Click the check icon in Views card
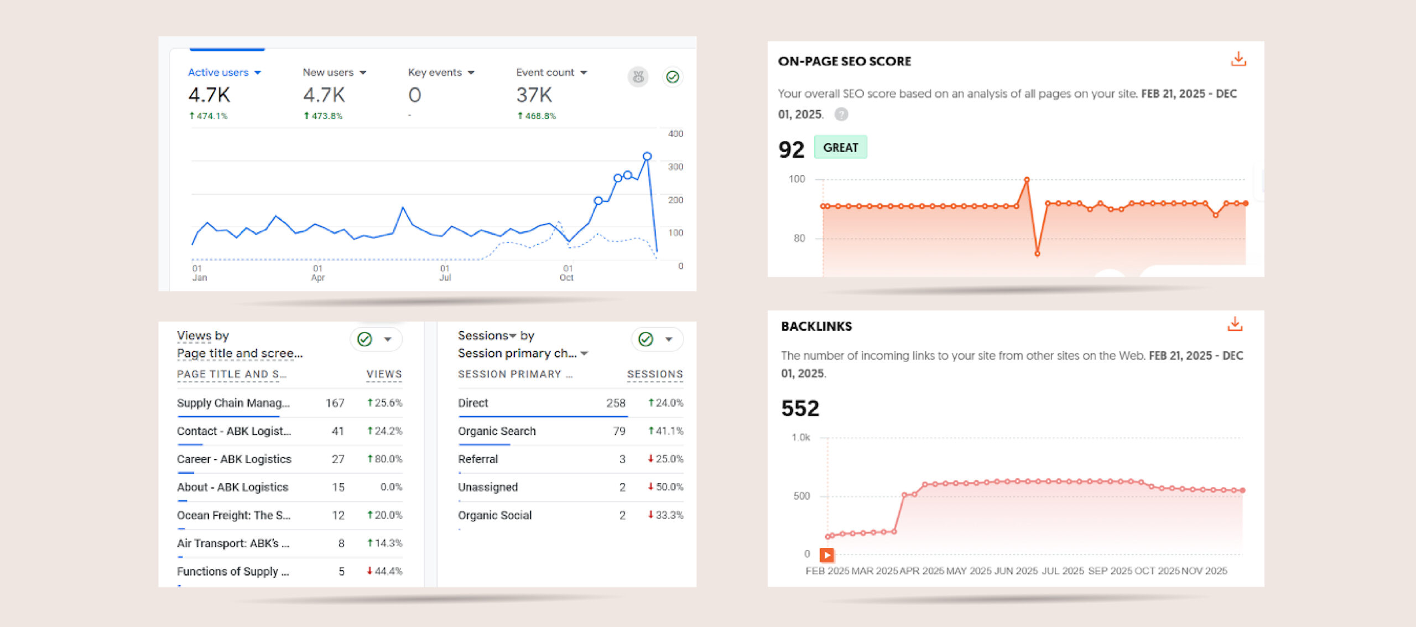 pyautogui.click(x=365, y=339)
